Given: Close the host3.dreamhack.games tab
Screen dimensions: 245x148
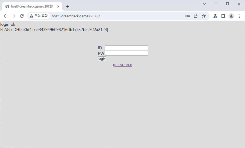Looking at the screenshot, I should (58, 6).
